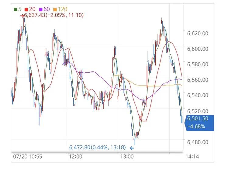
Task: Click the 6,600.00 price axis label
Action: coord(198,49)
